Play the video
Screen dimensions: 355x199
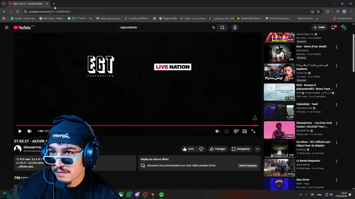click(x=20, y=131)
